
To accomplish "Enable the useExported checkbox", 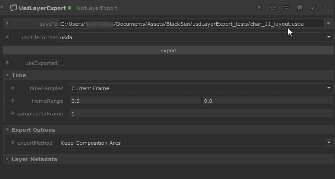I will click(x=61, y=63).
